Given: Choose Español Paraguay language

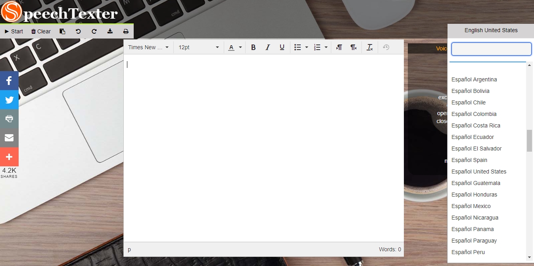Looking at the screenshot, I should pos(474,241).
